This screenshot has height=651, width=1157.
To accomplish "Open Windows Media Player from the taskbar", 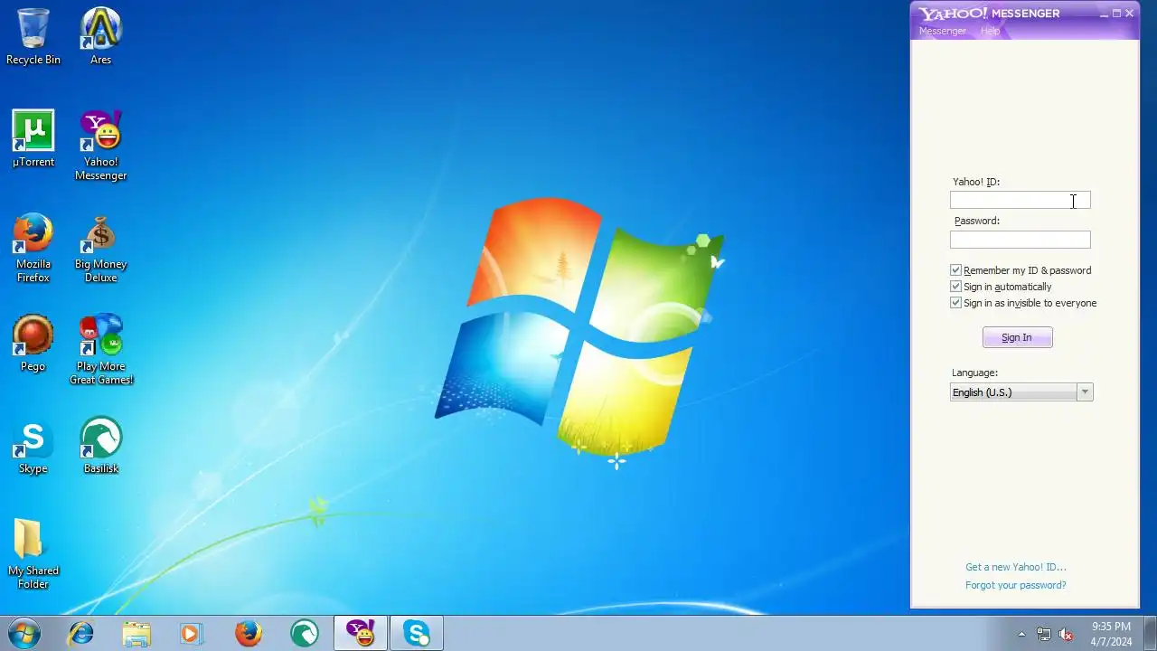I will [x=192, y=633].
